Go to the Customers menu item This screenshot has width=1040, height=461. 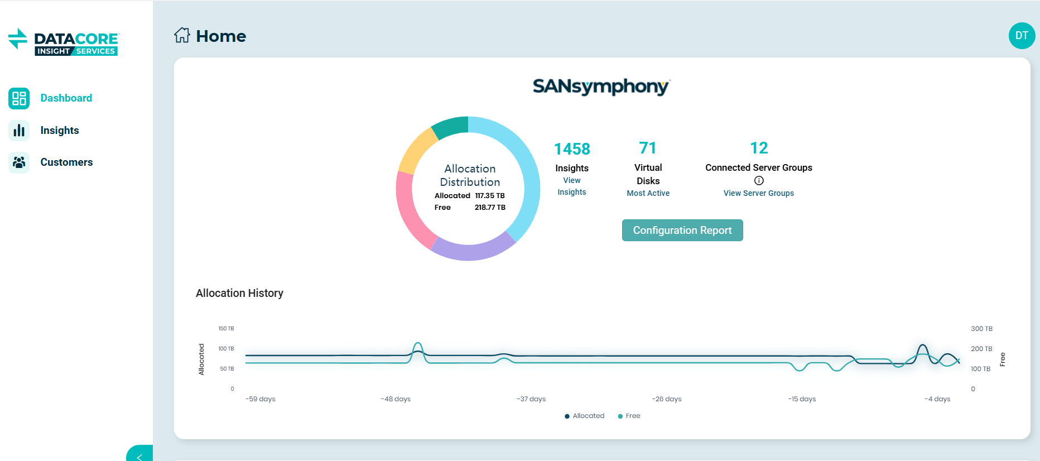click(66, 162)
